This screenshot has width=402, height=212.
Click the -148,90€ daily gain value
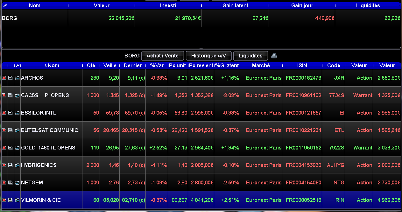[324, 18]
